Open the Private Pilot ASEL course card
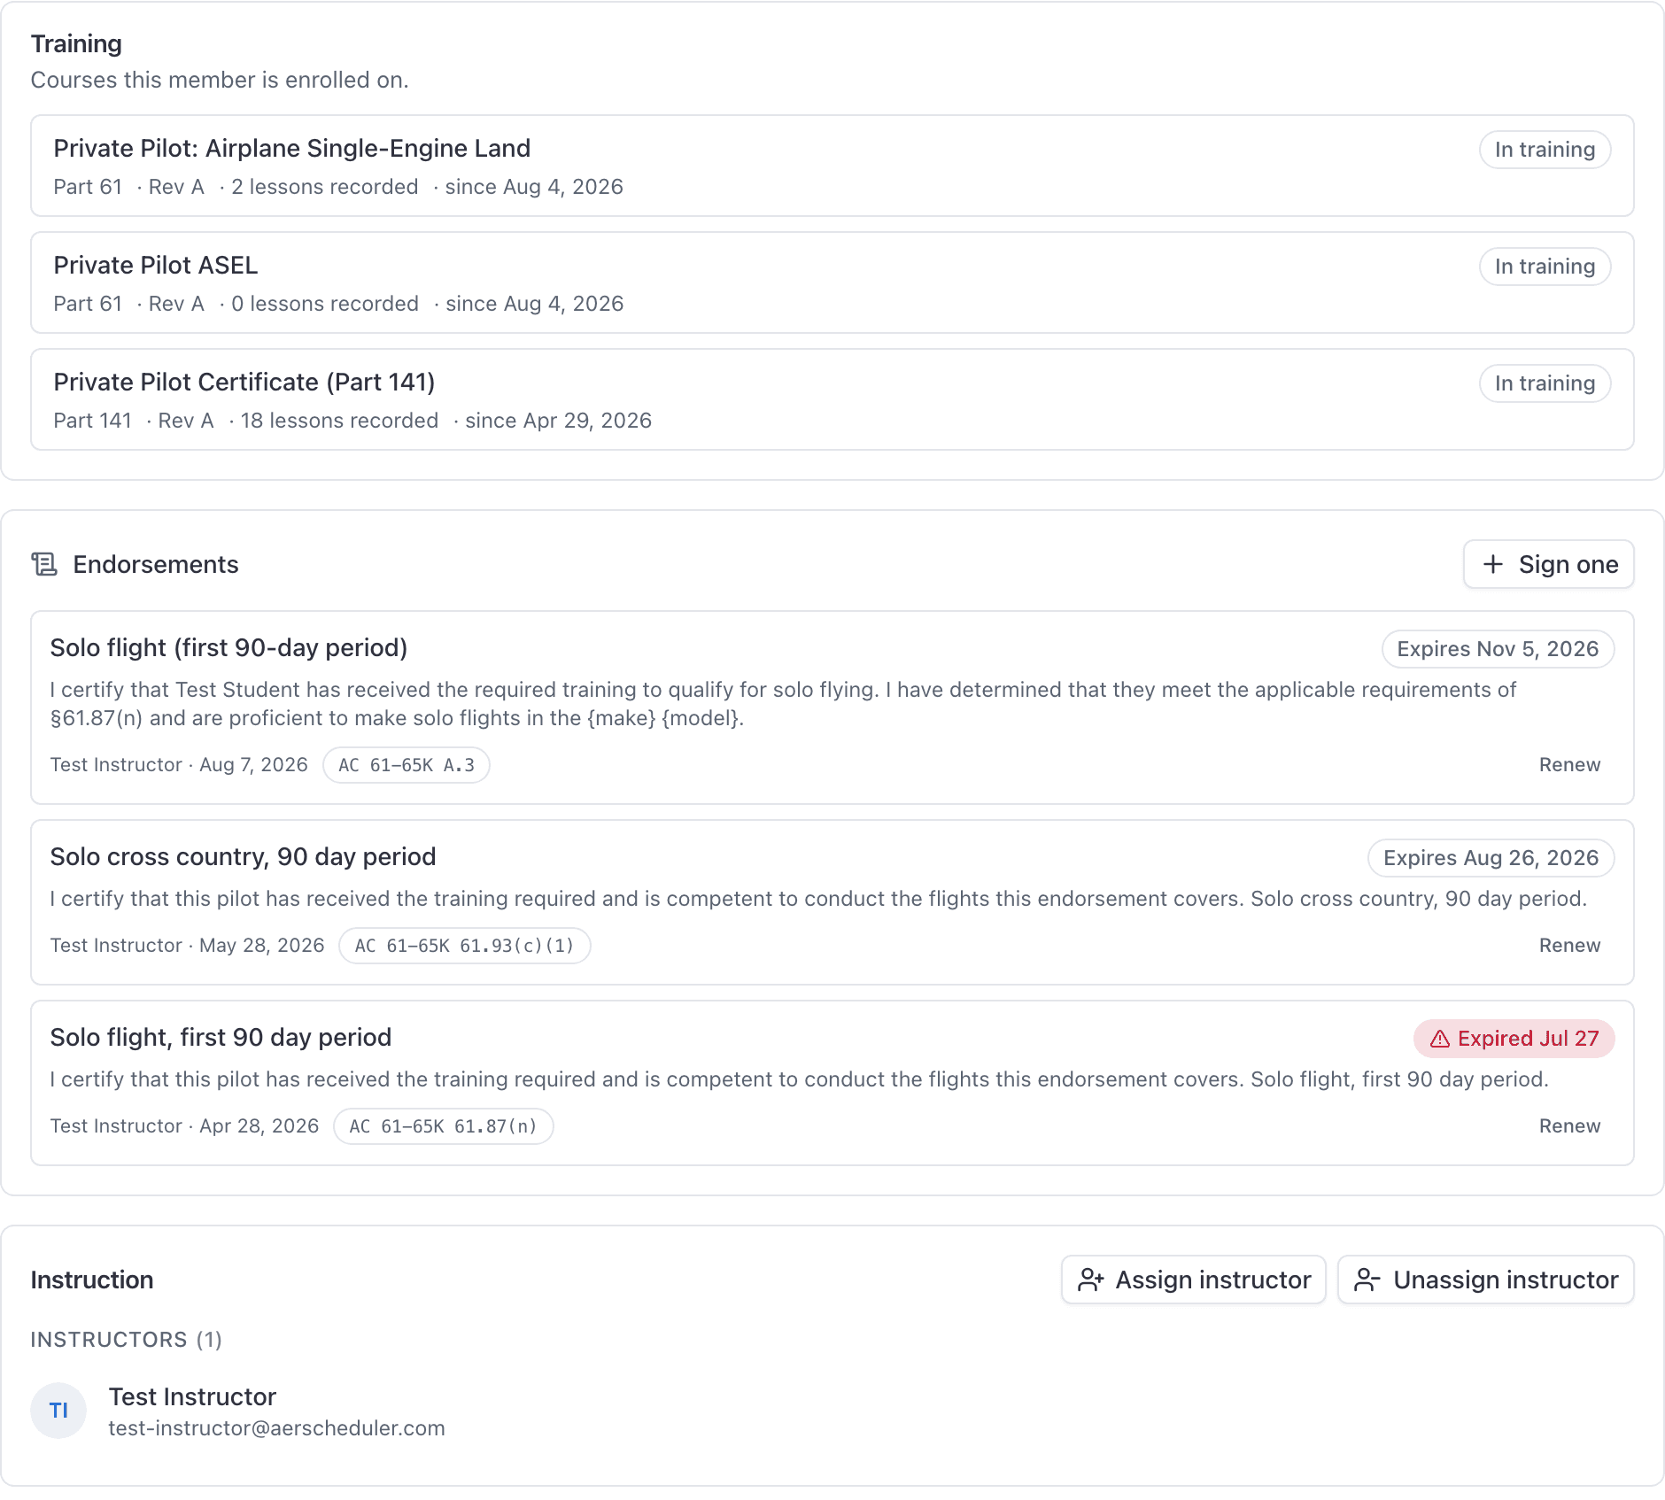Screen dimensions: 1665x1500 tap(832, 282)
